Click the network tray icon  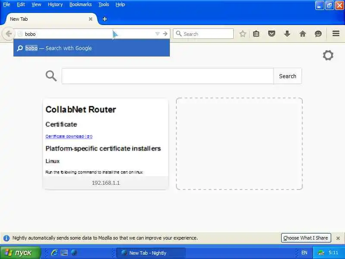[x=321, y=253]
